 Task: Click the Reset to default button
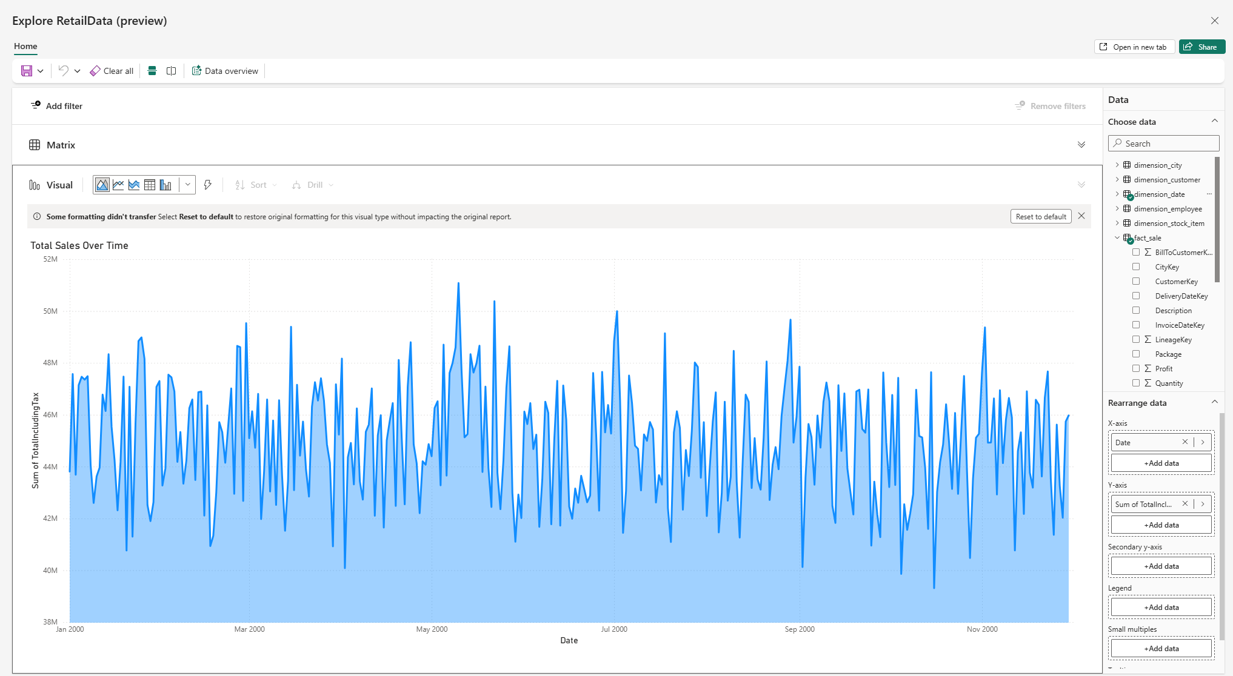(x=1040, y=216)
